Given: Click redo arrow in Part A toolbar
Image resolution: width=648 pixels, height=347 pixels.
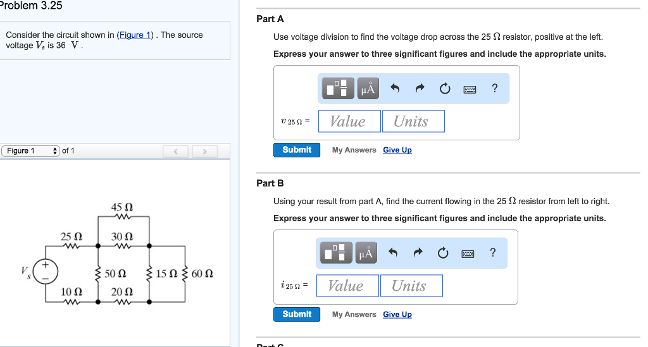Looking at the screenshot, I should coord(420,88).
